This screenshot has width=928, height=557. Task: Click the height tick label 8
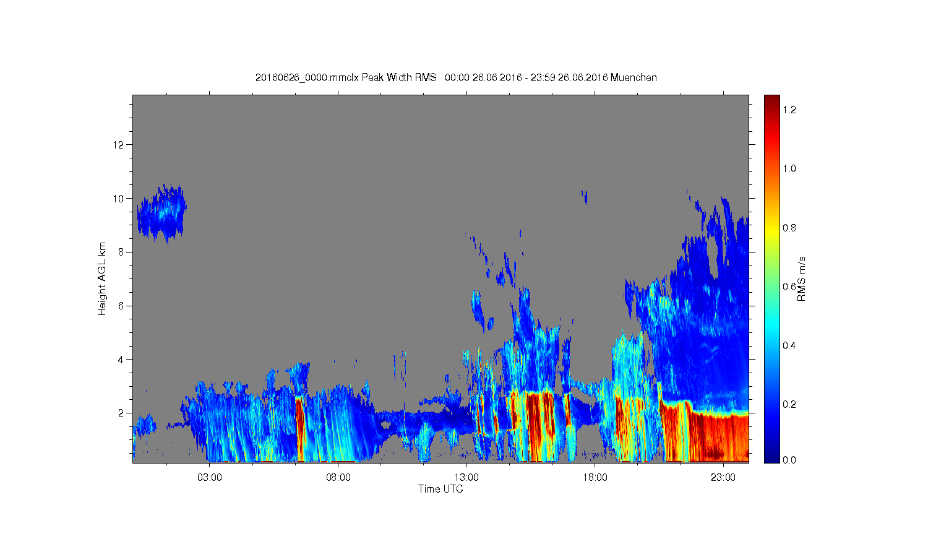pyautogui.click(x=121, y=252)
